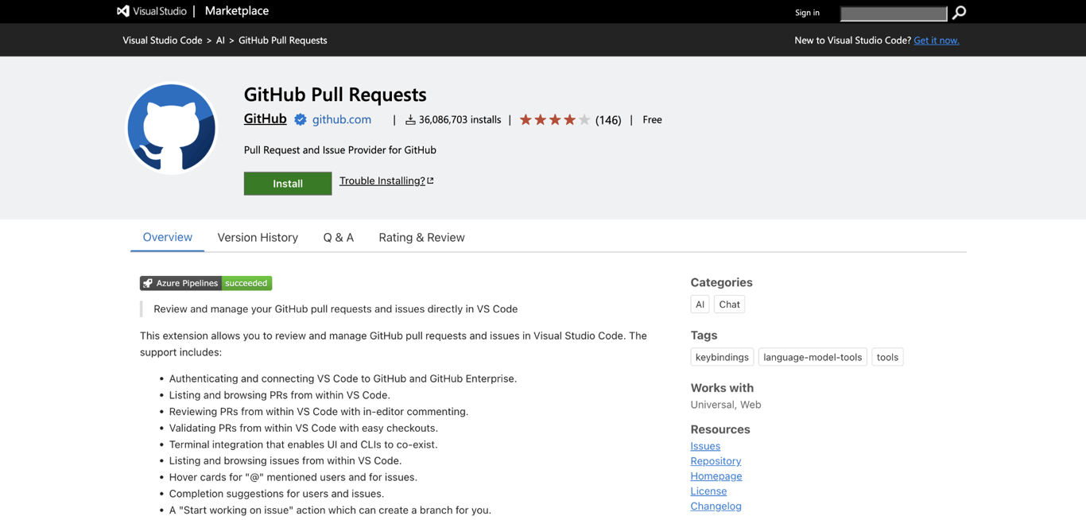The image size is (1086, 520).
Task: Click the Visual Studio logo icon
Action: 123,11
